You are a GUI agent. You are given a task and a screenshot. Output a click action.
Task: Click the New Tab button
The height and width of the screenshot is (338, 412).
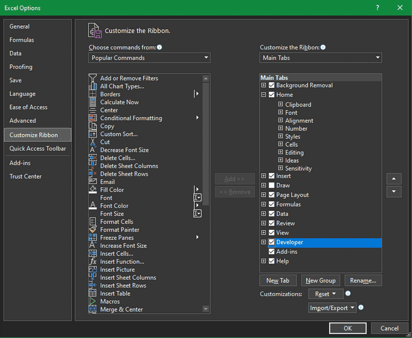pos(278,280)
